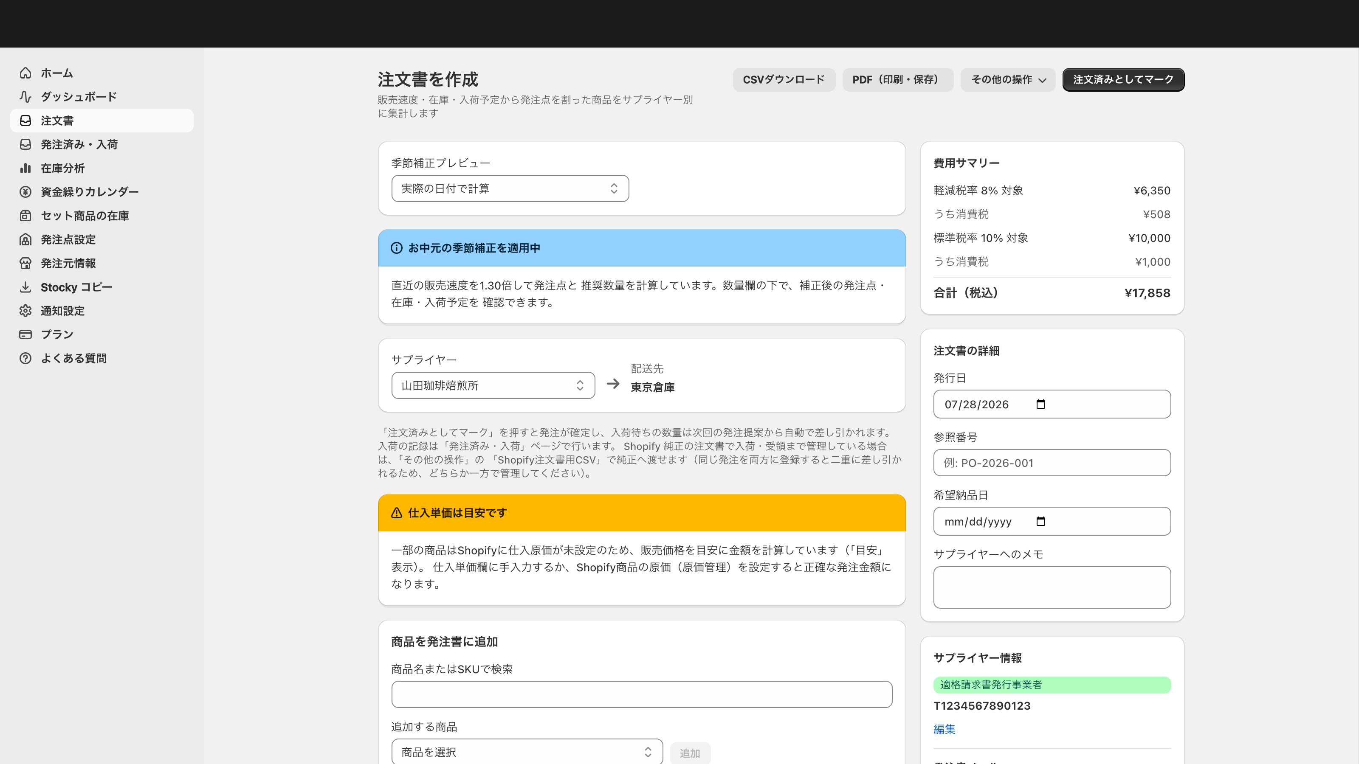Open the calendar picker for 発行日
This screenshot has height=764, width=1359.
1040,404
